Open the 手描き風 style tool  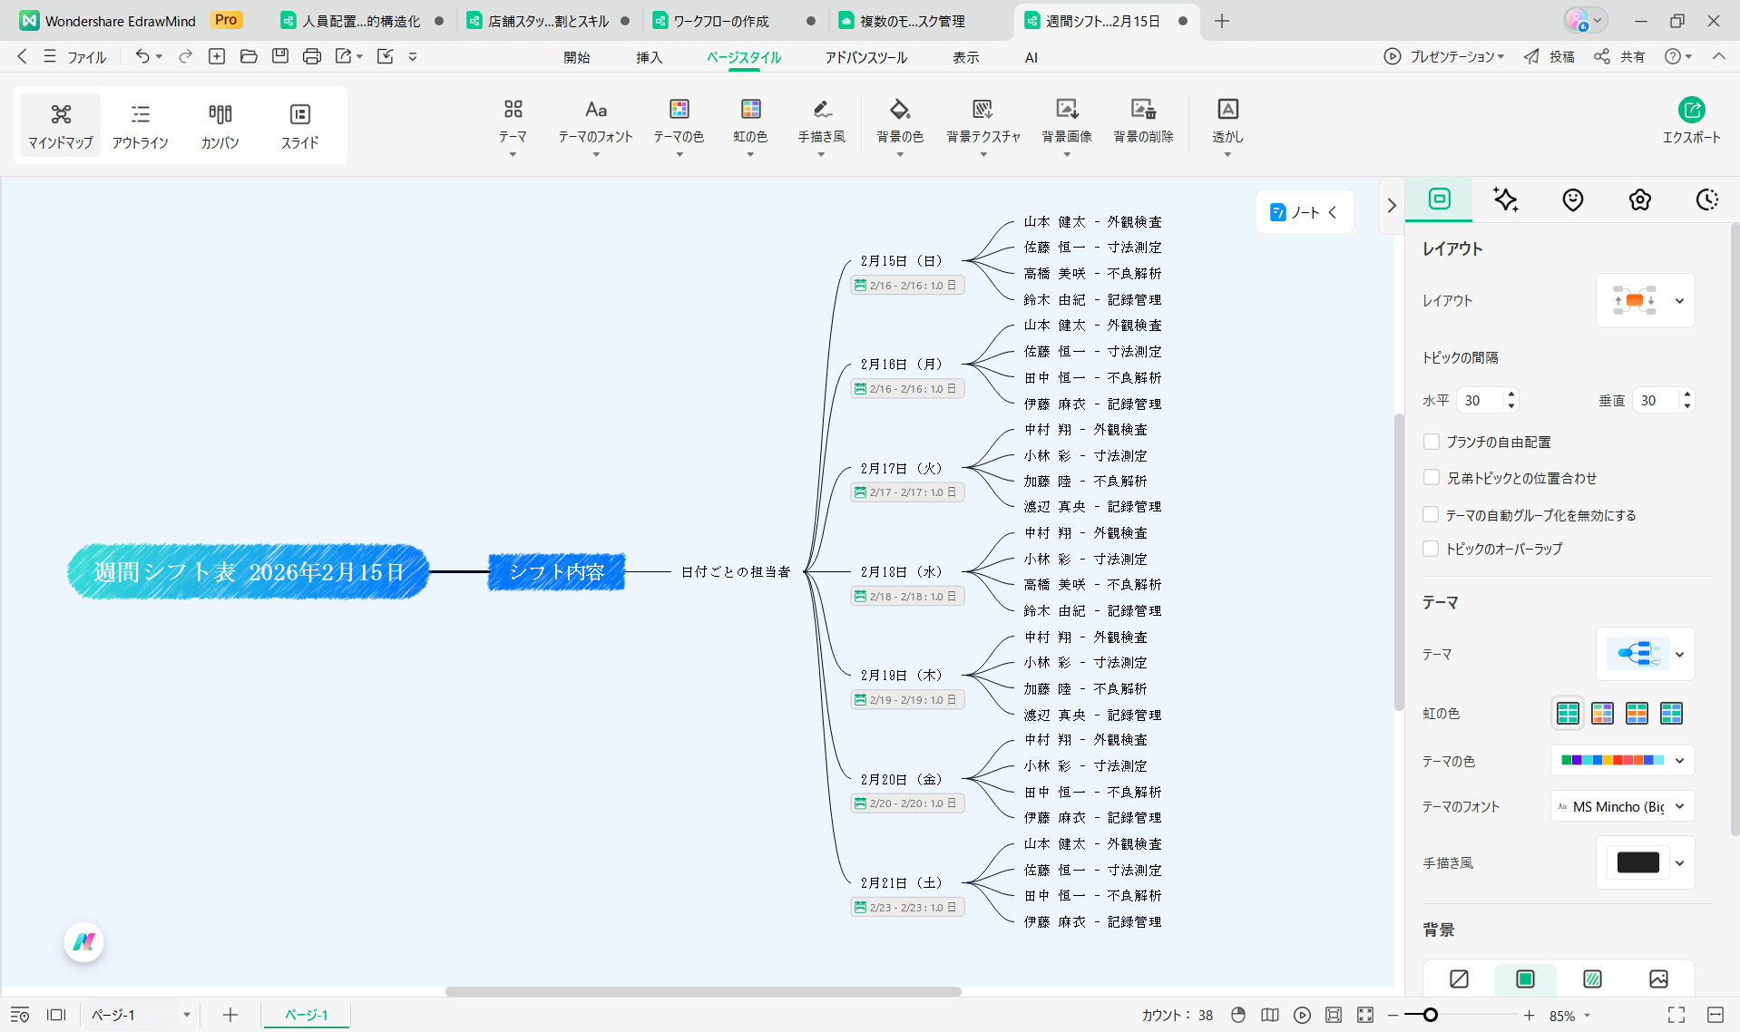click(x=820, y=124)
